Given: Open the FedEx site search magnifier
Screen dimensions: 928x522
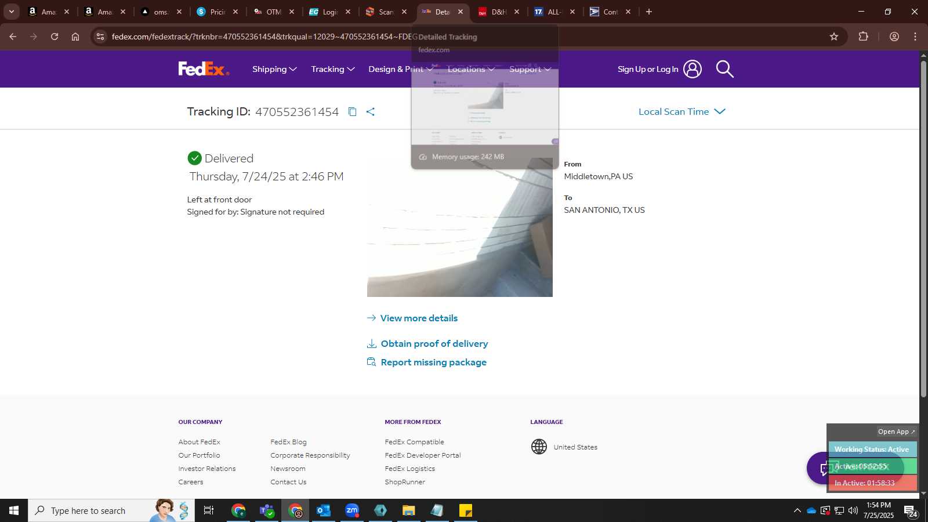Looking at the screenshot, I should pos(724,69).
